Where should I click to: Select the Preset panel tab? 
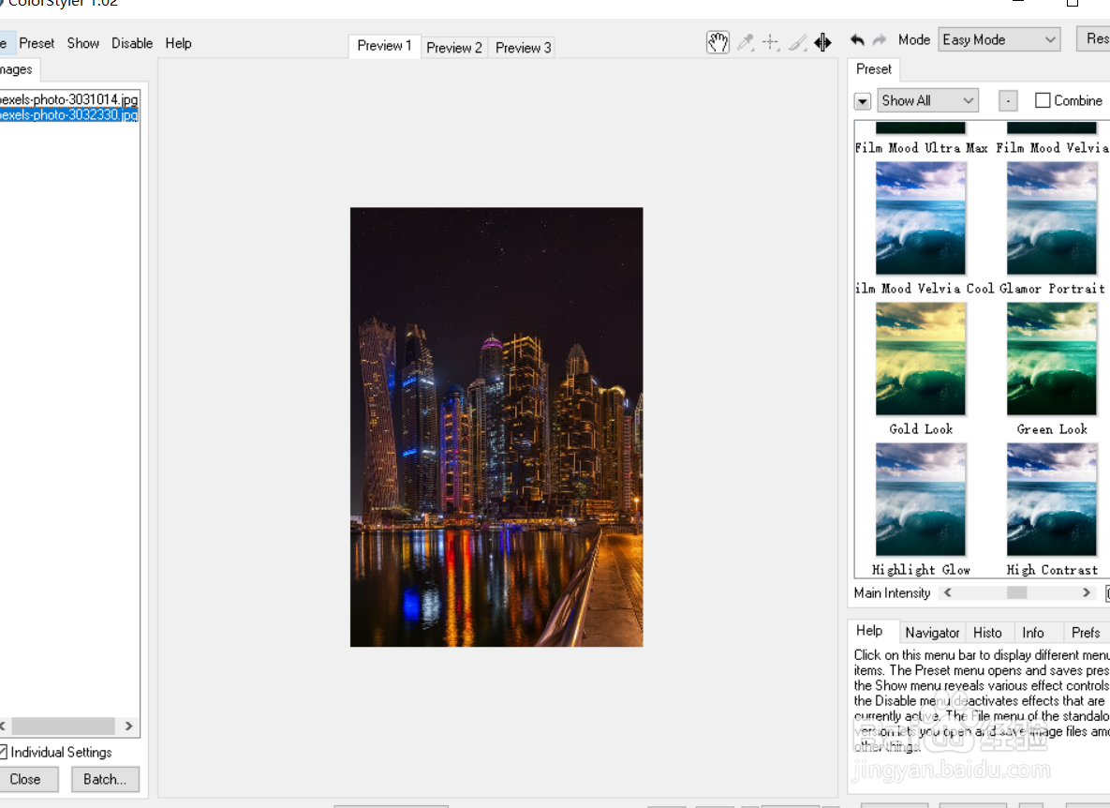874,69
